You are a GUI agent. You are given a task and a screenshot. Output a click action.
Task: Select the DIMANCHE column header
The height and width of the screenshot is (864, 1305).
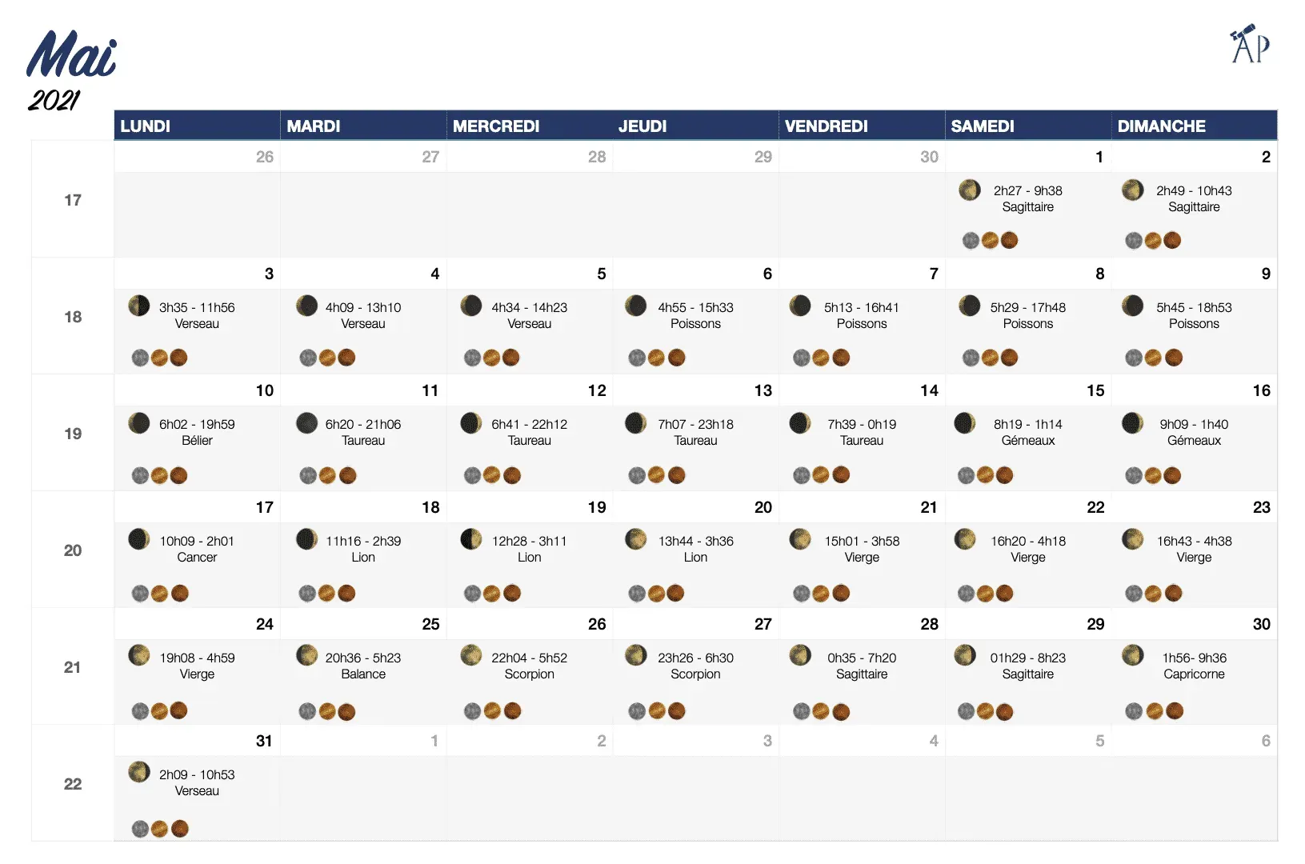pos(1161,126)
